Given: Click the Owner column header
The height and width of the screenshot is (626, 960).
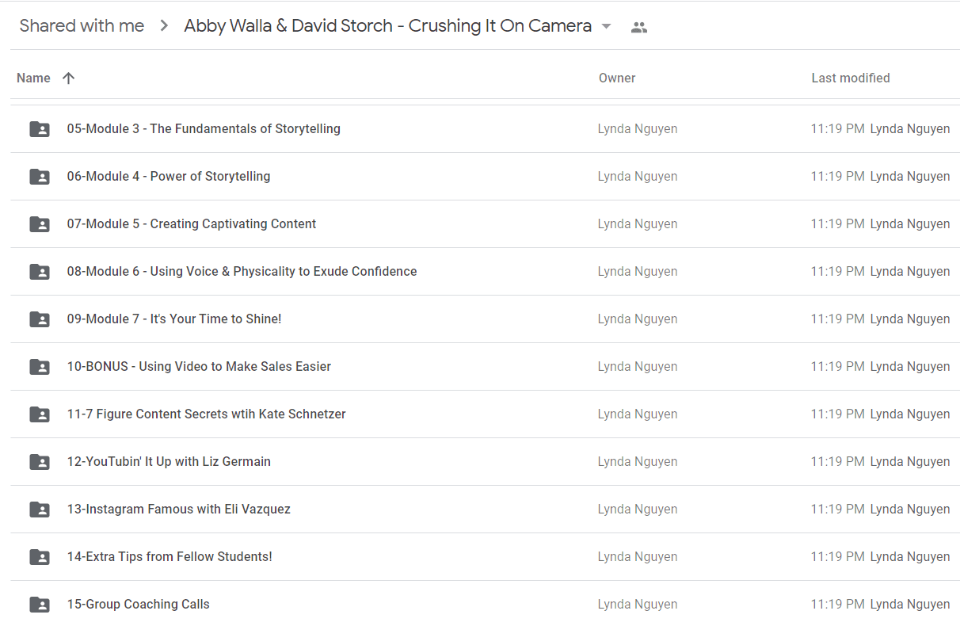Looking at the screenshot, I should click(617, 78).
